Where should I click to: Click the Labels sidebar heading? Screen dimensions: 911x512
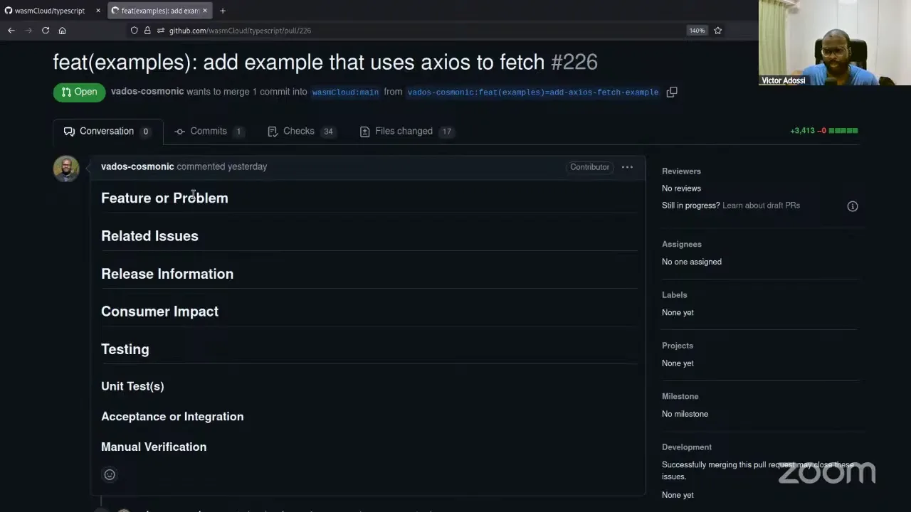point(675,295)
